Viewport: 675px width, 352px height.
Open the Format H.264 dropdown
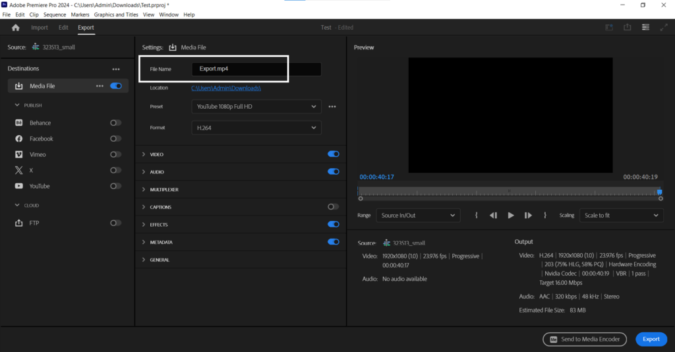[x=256, y=128]
